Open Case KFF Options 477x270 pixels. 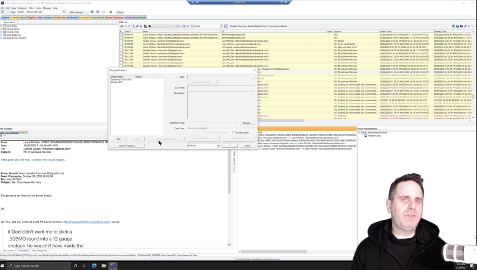point(127,146)
